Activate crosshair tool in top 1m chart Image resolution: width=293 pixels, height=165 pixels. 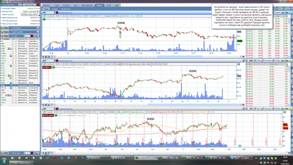(43, 56)
